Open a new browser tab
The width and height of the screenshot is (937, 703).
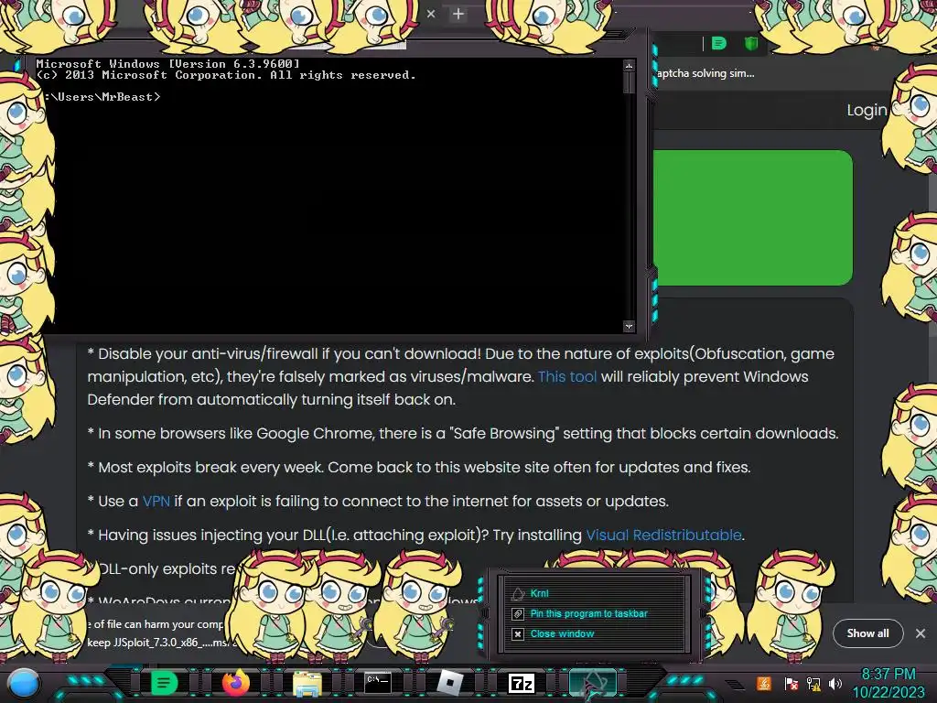(458, 14)
